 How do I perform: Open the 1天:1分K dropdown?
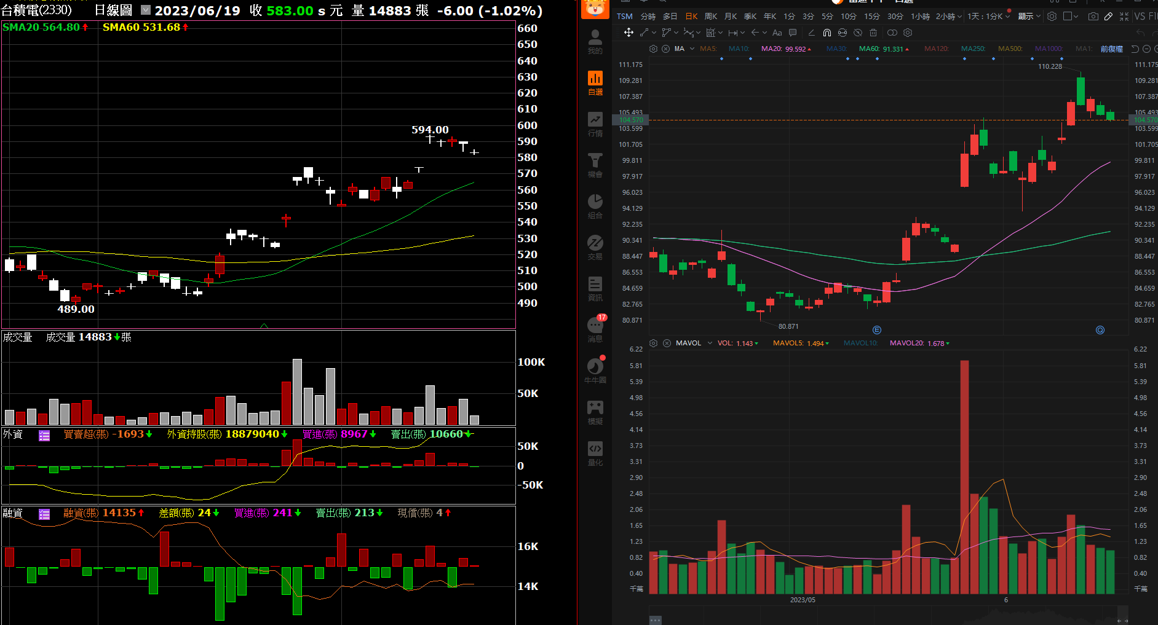pyautogui.click(x=989, y=17)
